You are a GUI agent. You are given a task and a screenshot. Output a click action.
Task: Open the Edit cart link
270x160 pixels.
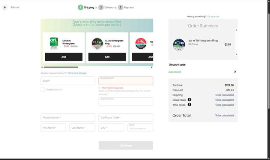click(x=15, y=7)
